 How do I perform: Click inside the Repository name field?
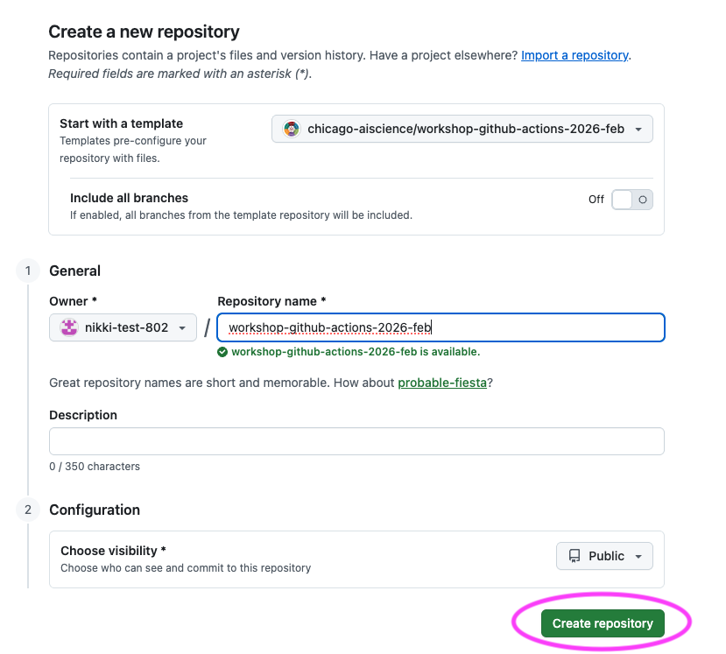[x=440, y=327]
